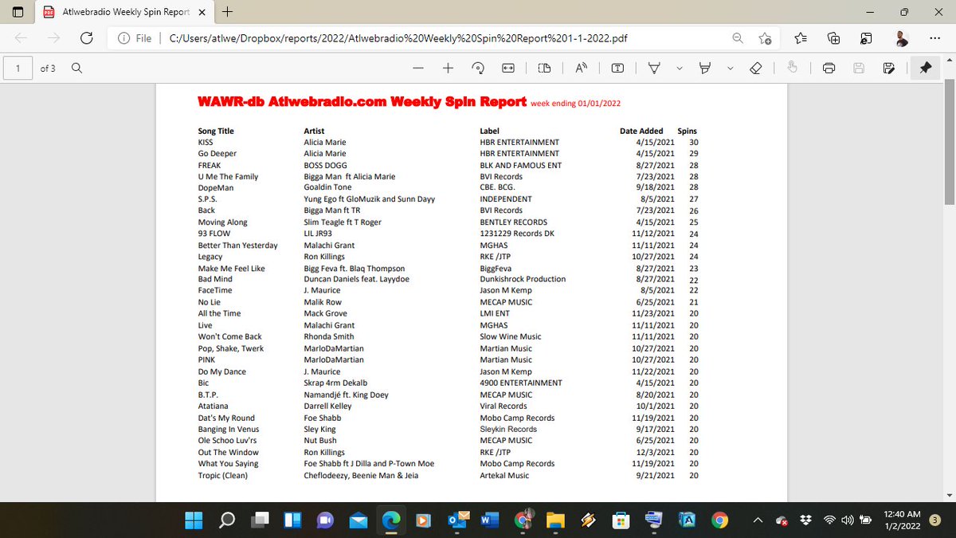Open Microsoft Word from the taskbar
956x538 pixels.
click(489, 520)
